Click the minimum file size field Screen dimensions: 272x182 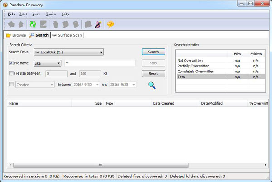(56, 74)
